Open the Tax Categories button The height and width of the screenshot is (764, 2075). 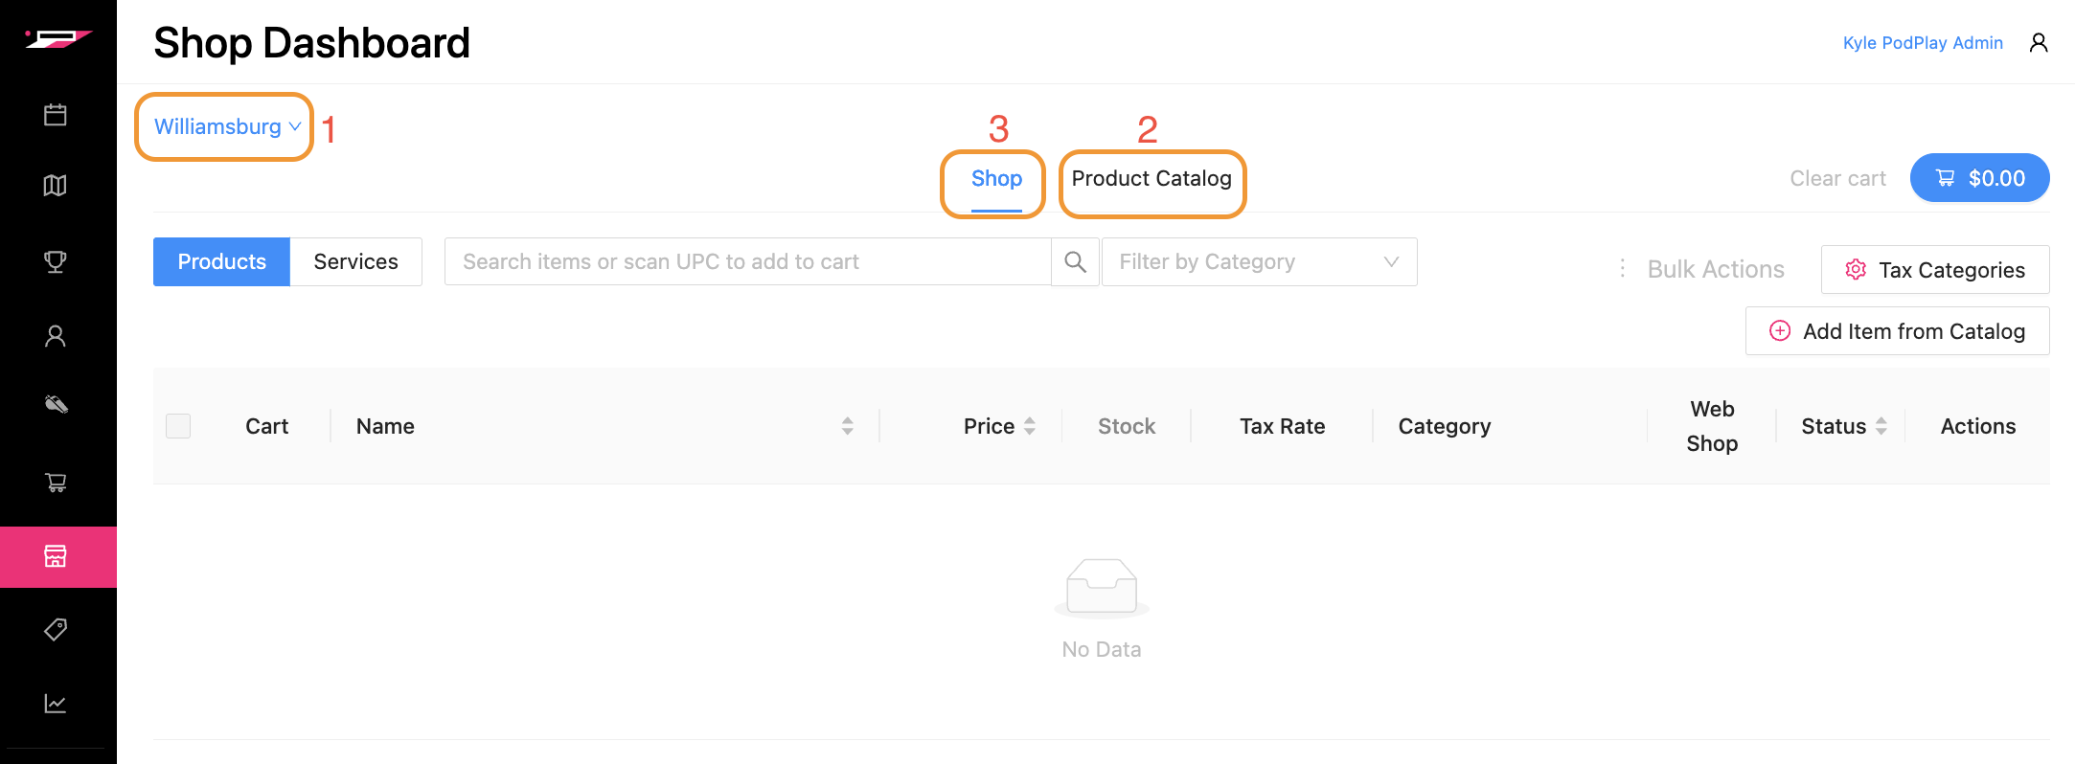pos(1935,270)
